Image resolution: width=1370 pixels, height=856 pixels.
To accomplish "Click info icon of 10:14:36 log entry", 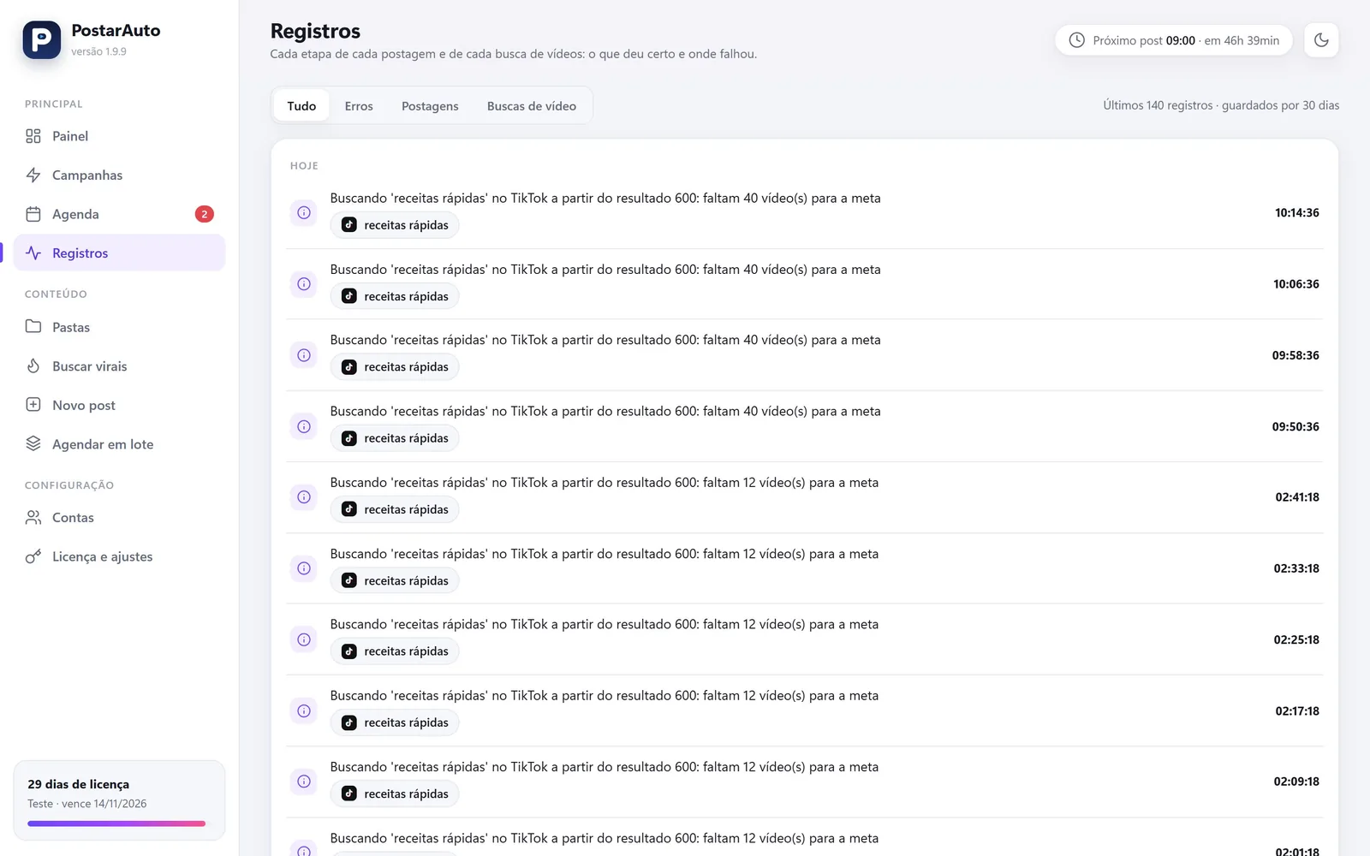I will coord(304,212).
